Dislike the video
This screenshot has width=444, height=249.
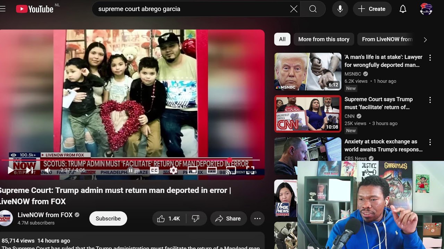196,219
